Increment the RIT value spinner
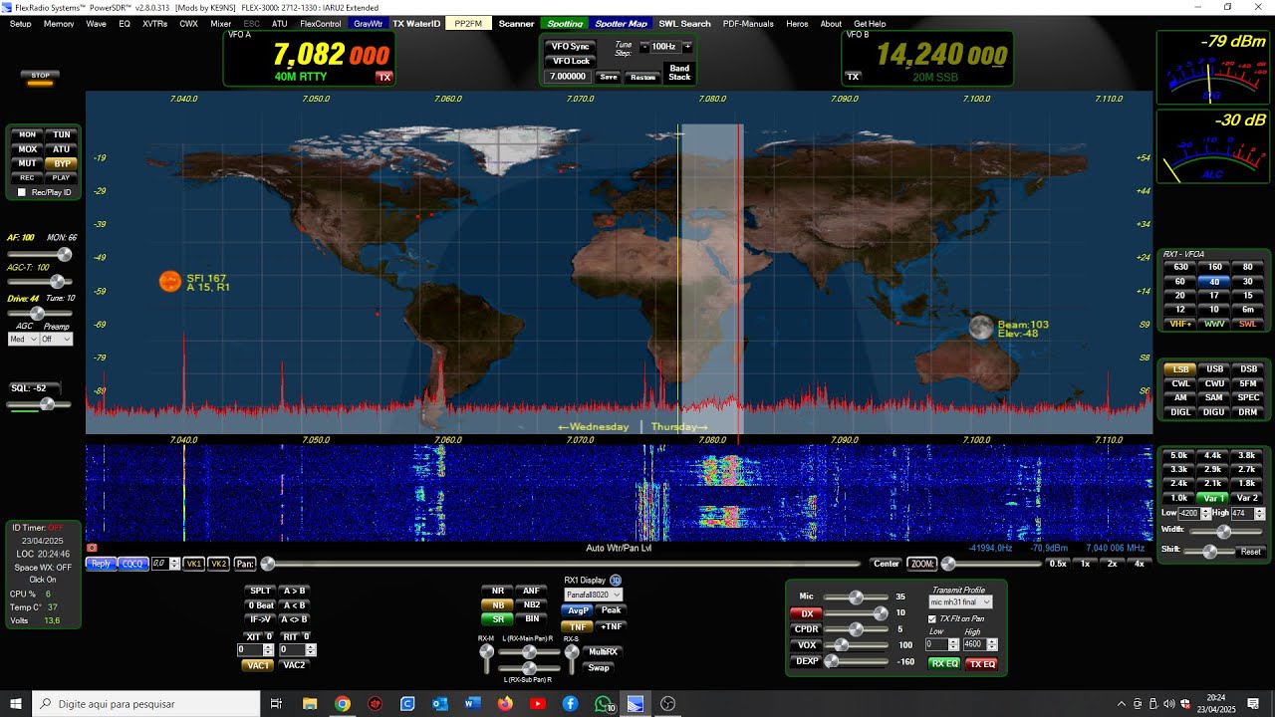 click(x=311, y=646)
